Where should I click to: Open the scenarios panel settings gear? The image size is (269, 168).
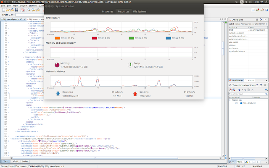[266, 89]
